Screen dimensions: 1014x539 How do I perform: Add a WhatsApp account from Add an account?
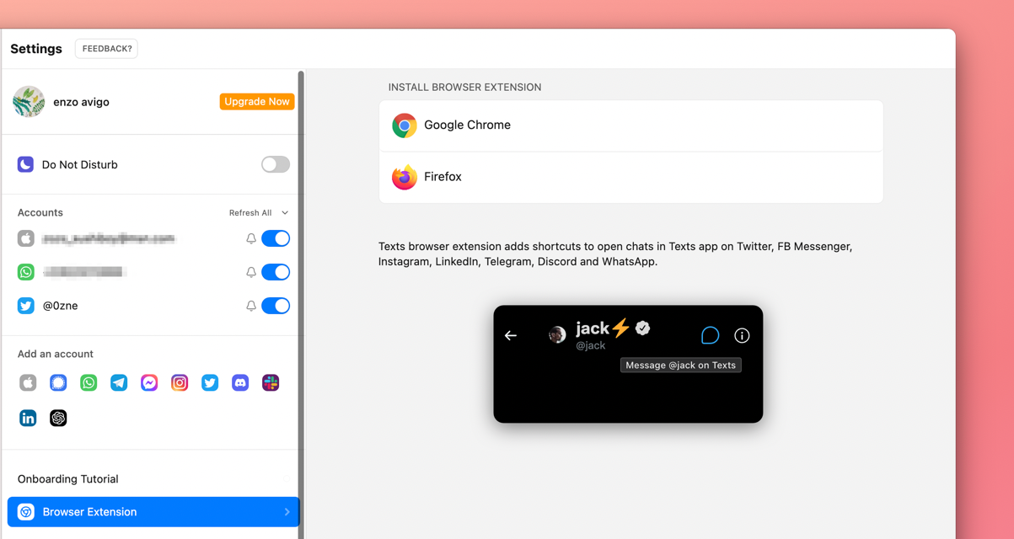(x=89, y=383)
